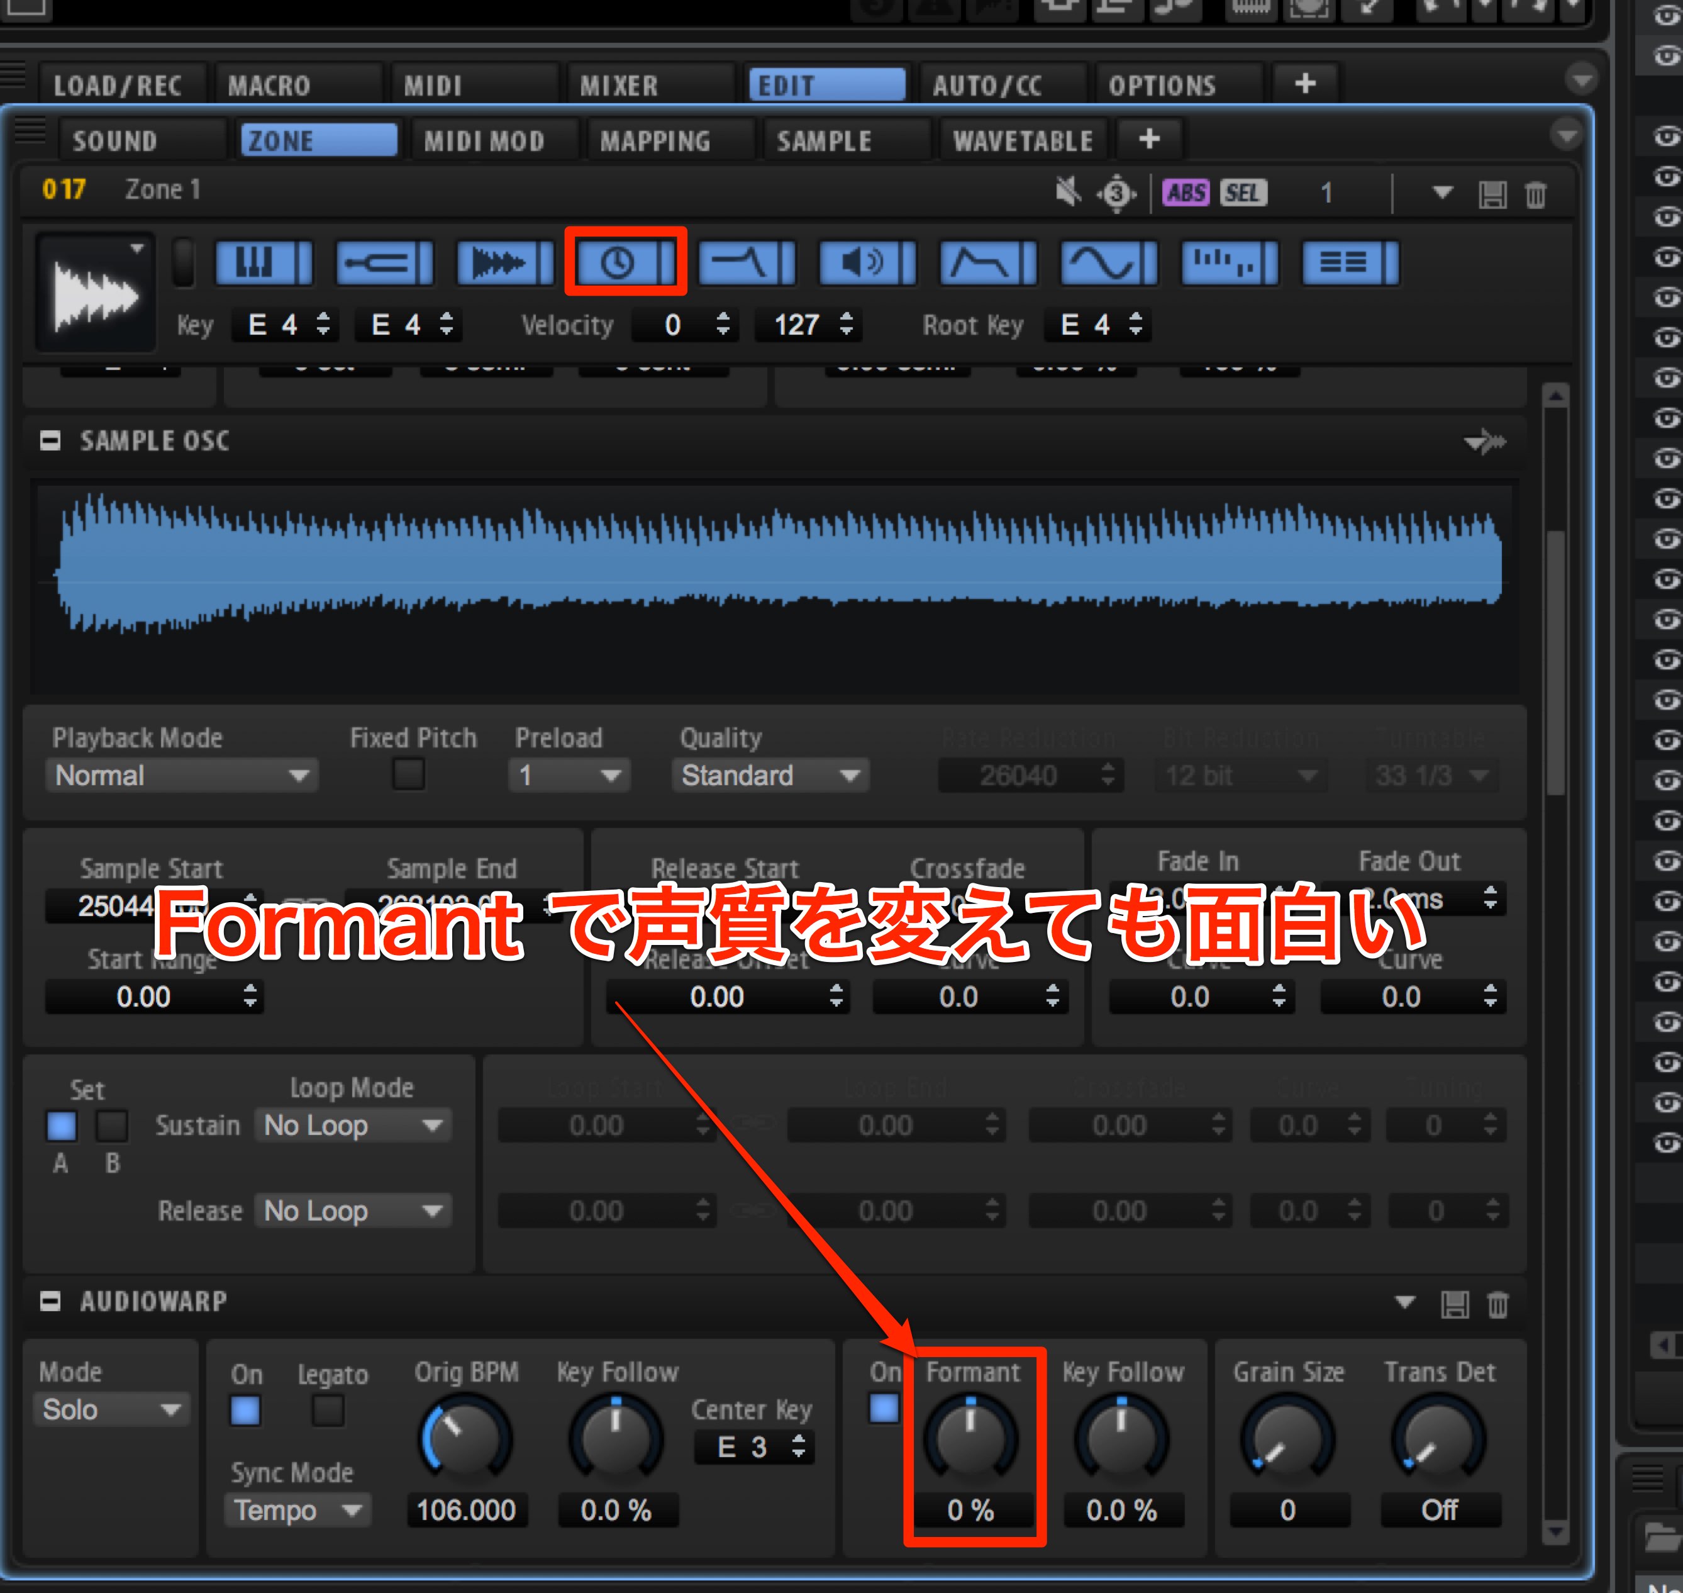Click the save icon in the AudioWarp header
The height and width of the screenshot is (1593, 1683).
(x=1455, y=1304)
